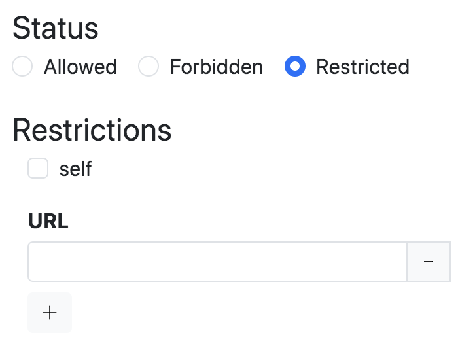
Task: Add another URL restriction row
Action: [50, 313]
